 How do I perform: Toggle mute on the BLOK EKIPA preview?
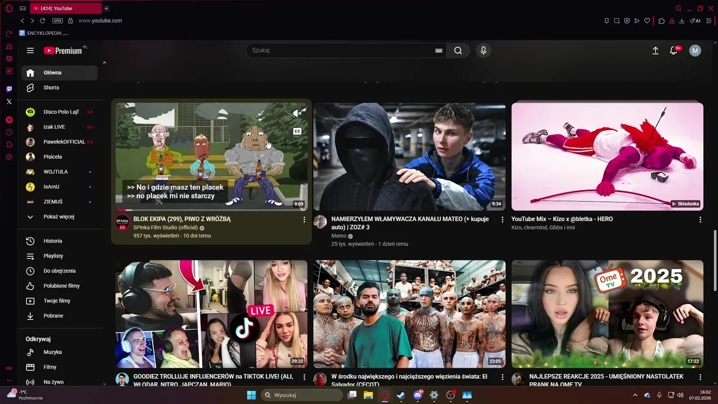(x=298, y=113)
